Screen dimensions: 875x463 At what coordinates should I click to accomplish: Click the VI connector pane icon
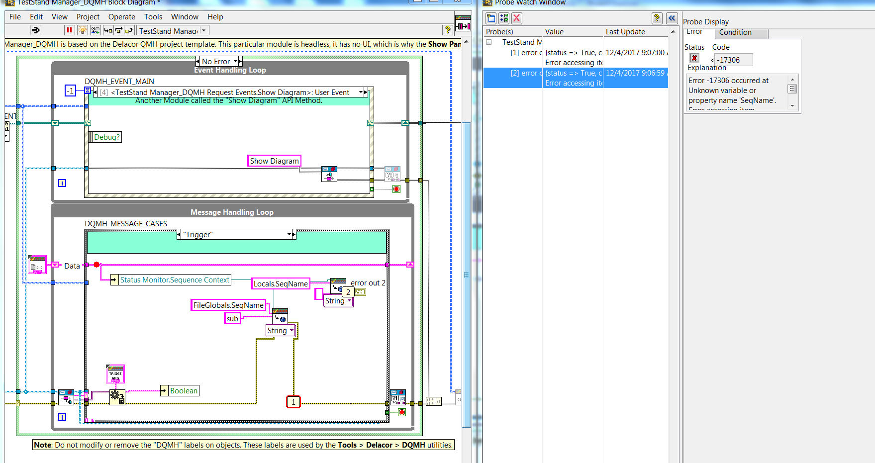click(463, 23)
